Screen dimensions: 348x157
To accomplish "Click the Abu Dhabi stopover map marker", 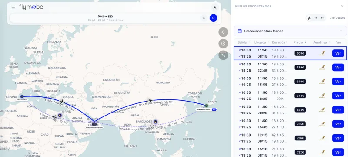I will [94, 124].
